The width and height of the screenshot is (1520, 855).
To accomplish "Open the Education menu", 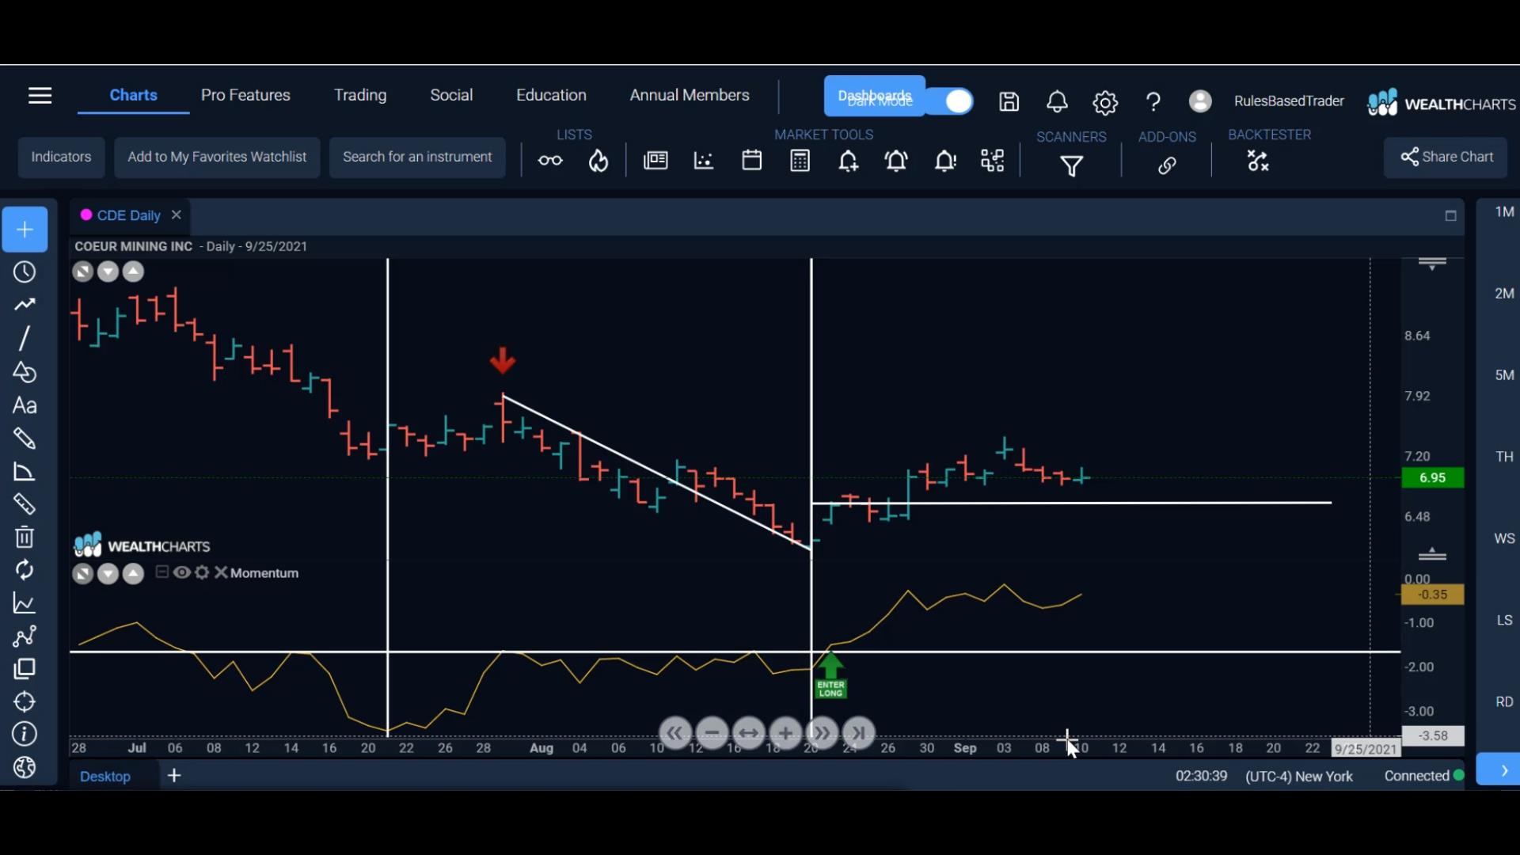I will coord(551,95).
